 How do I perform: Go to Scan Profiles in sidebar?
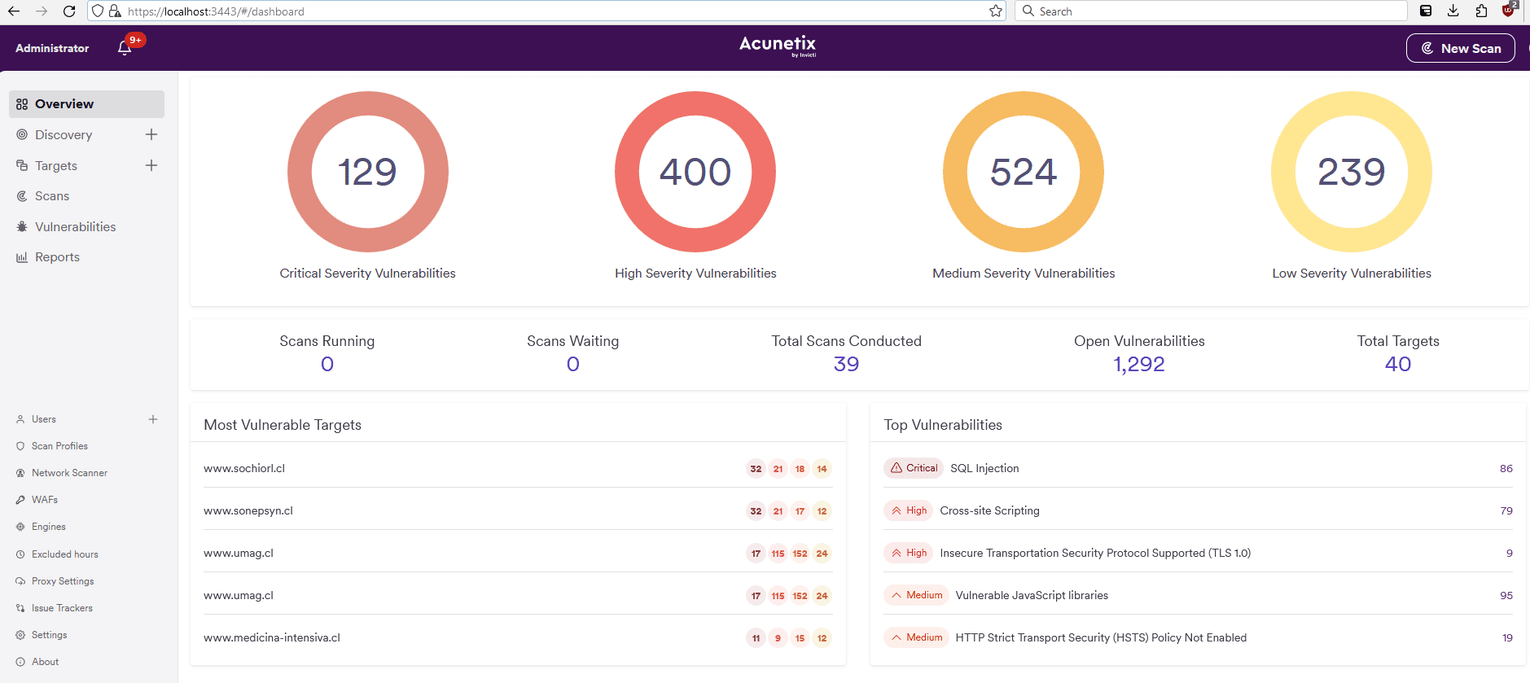click(59, 446)
